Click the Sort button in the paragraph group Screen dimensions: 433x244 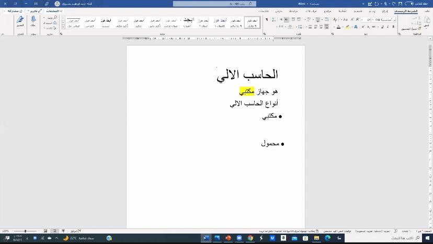274,20
